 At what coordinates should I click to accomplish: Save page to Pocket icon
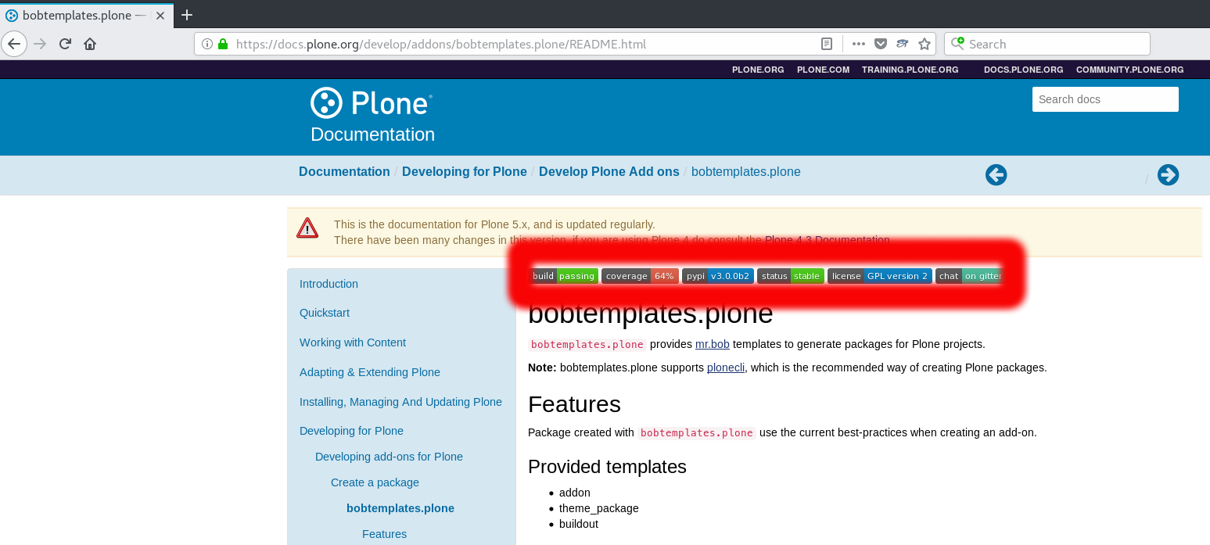[880, 44]
